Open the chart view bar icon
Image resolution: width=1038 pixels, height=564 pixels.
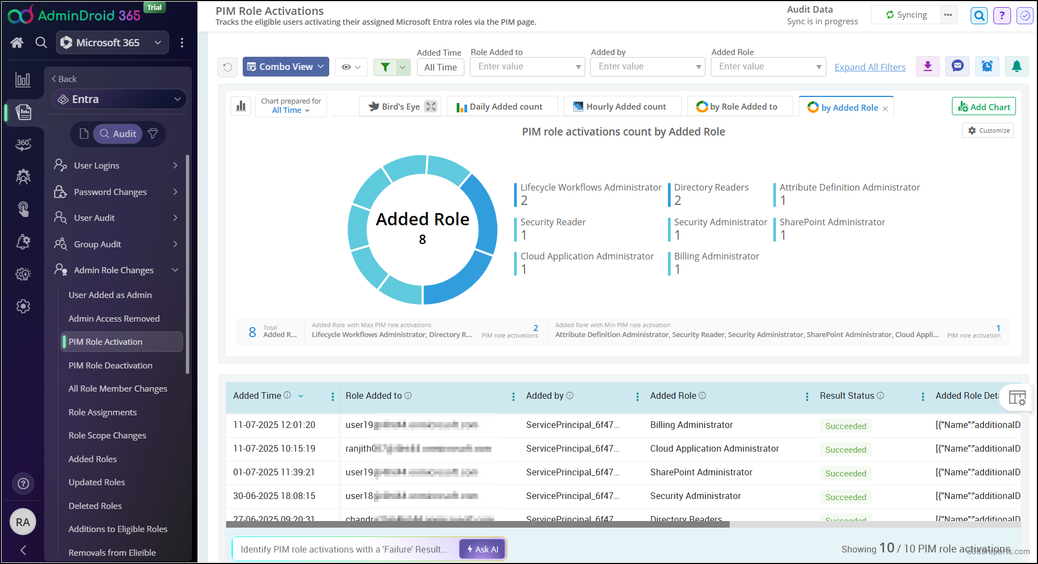241,106
